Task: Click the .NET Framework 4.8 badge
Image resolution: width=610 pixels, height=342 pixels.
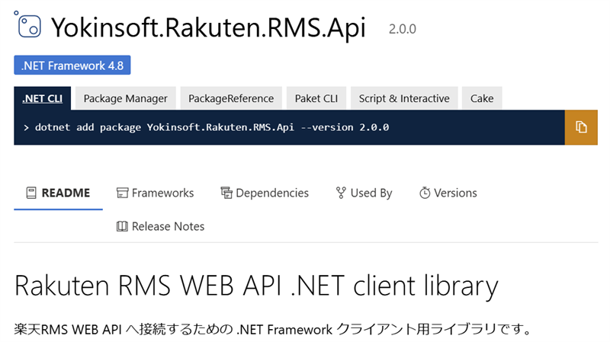Action: click(x=72, y=66)
